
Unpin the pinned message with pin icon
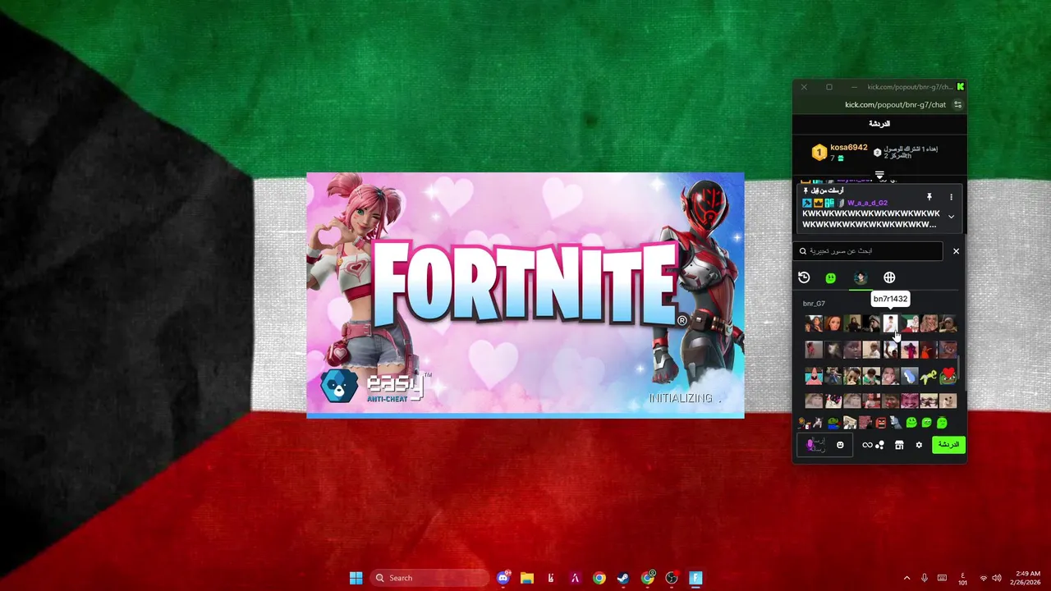click(x=929, y=197)
